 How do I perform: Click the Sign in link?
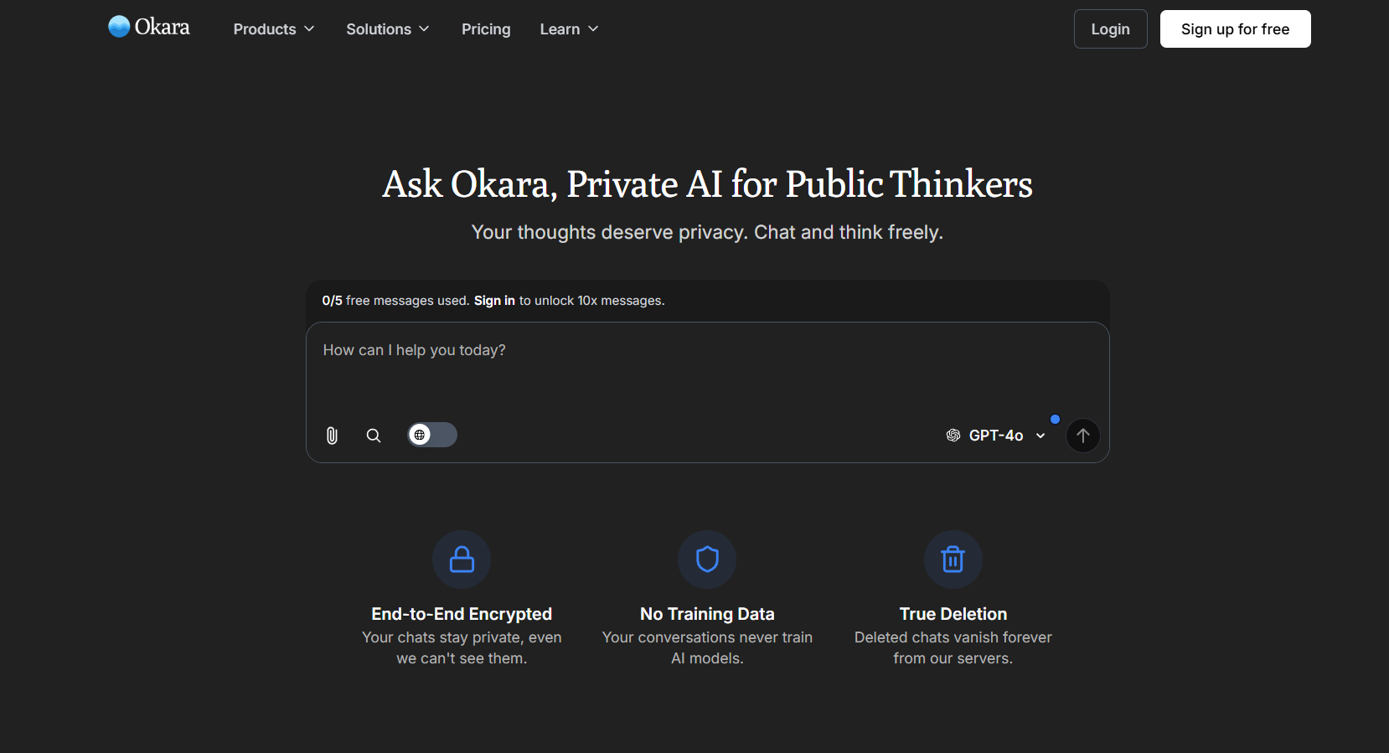point(494,301)
